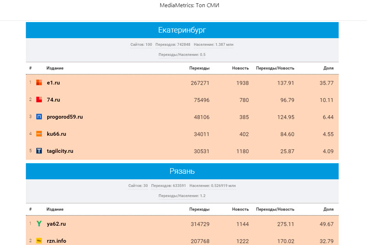
Task: Open the ku66.ru link
Action: (x=56, y=134)
